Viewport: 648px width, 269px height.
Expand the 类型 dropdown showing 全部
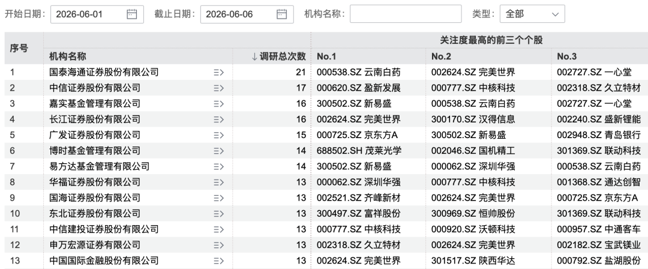pyautogui.click(x=532, y=14)
